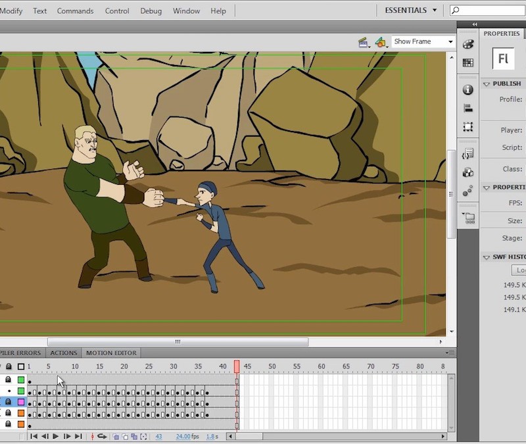Open the Swatches panel icon
This screenshot has width=526, height=444.
pos(468,62)
